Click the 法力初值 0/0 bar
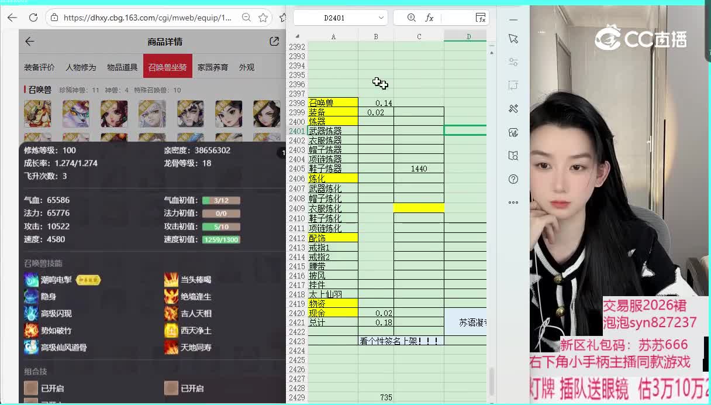Image resolution: width=711 pixels, height=405 pixels. pyautogui.click(x=221, y=214)
